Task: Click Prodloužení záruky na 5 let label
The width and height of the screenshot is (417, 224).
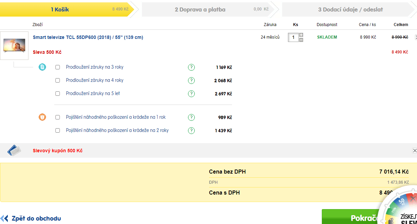Action: point(93,93)
